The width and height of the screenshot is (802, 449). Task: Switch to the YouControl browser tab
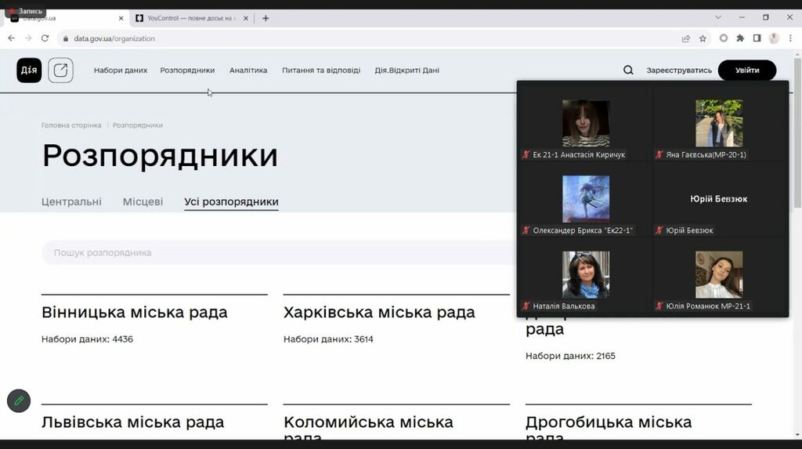click(x=190, y=18)
